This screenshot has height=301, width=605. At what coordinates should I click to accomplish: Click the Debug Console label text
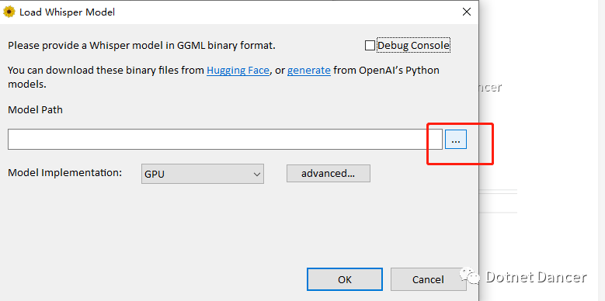(413, 46)
